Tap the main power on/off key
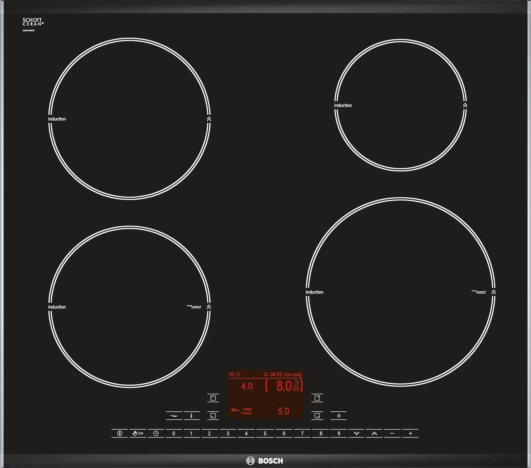531x468 pixels. (120, 433)
